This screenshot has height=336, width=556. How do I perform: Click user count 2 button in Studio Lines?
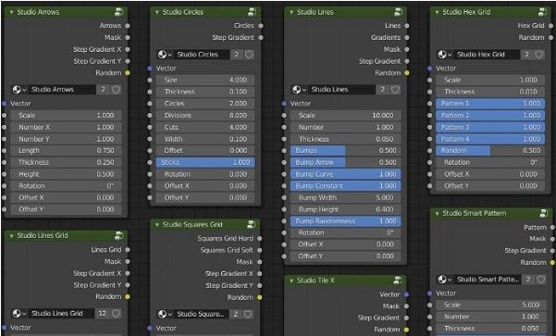pyautogui.click(x=383, y=90)
